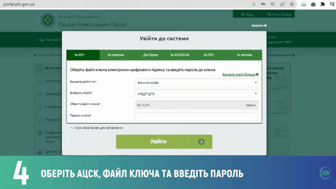Click the 'Пароль ключа' input field

tap(197, 116)
